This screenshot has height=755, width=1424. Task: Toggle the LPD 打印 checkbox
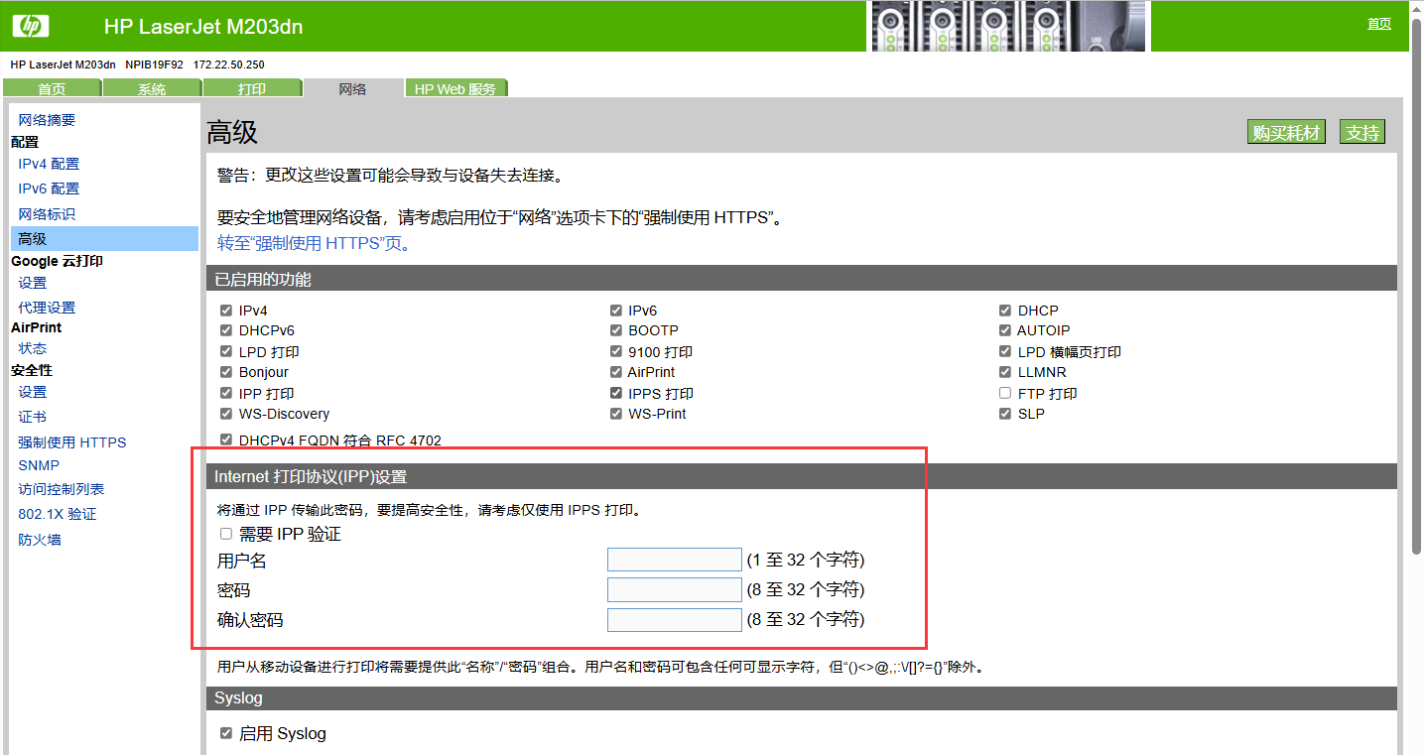pyautogui.click(x=226, y=352)
